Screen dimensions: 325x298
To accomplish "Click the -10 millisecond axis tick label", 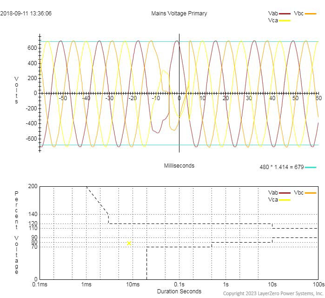I will [x=156, y=98].
